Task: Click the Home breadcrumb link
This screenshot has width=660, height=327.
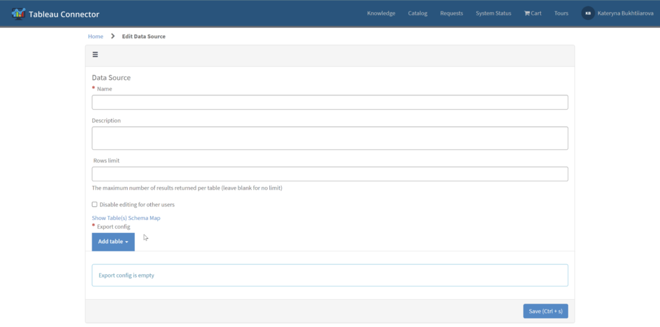Action: pos(95,37)
